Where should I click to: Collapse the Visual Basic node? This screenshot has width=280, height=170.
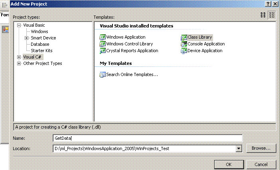(x=19, y=25)
